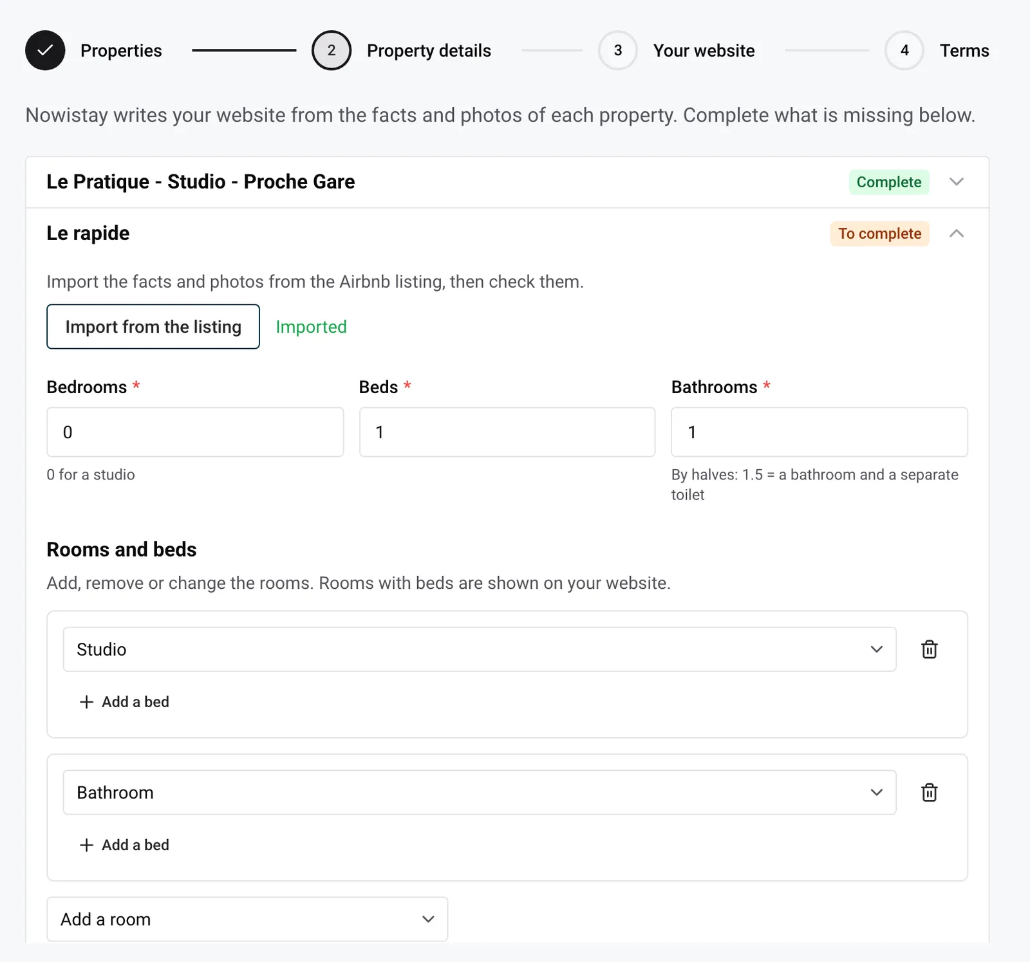This screenshot has width=1030, height=962.
Task: Click the '0 for a studio' hint
Action: [x=91, y=475]
